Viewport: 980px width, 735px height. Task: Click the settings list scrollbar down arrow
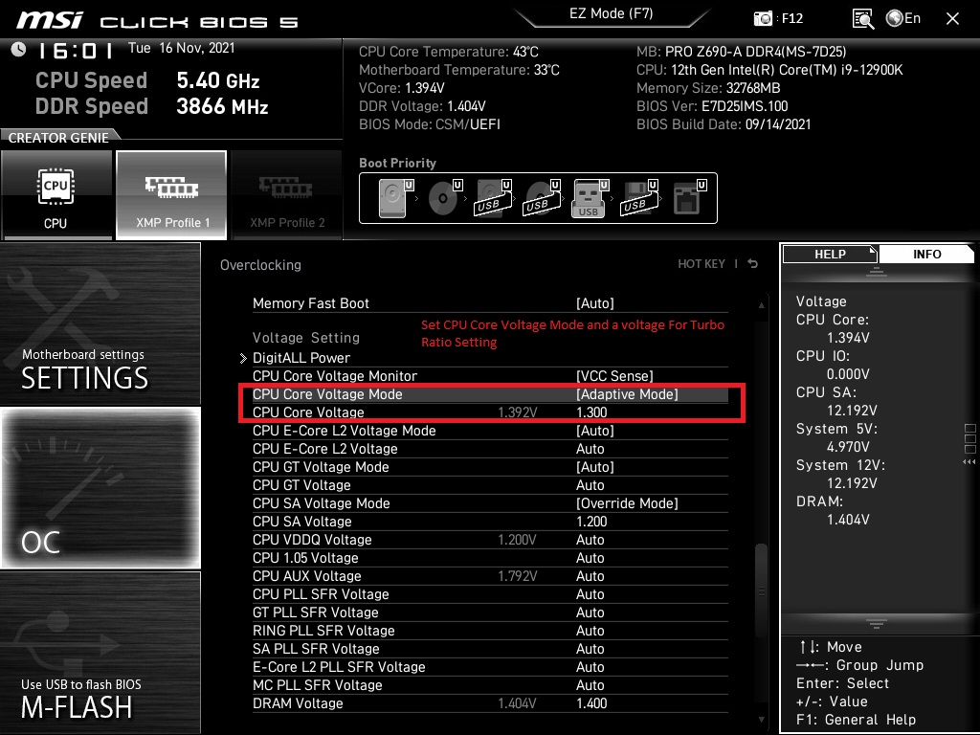pyautogui.click(x=761, y=720)
